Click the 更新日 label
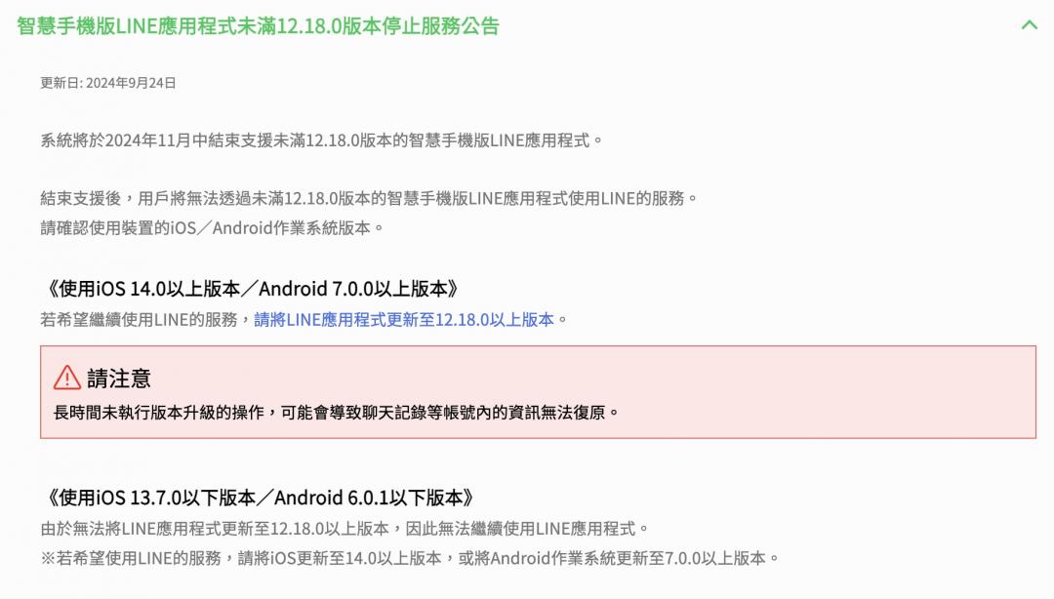 (x=61, y=83)
